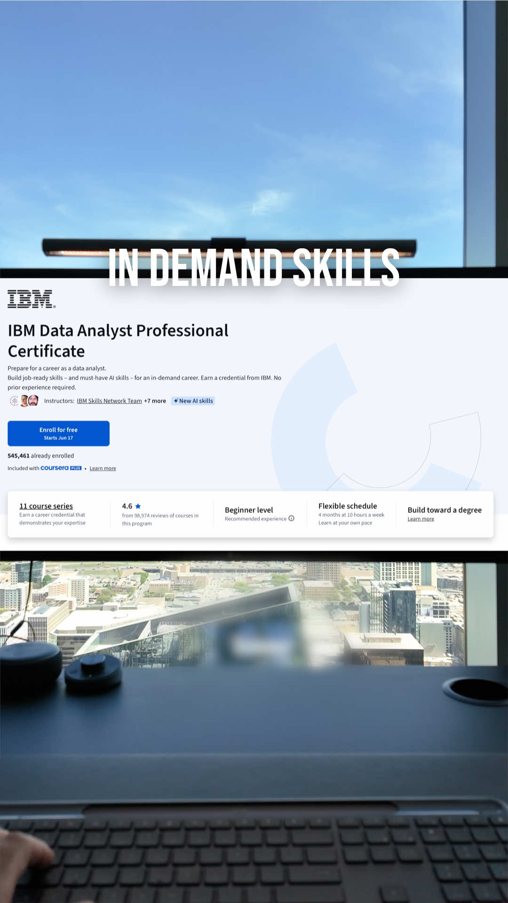508x903 pixels.
Task: Open the IBM Skills Network Team link
Action: 109,401
